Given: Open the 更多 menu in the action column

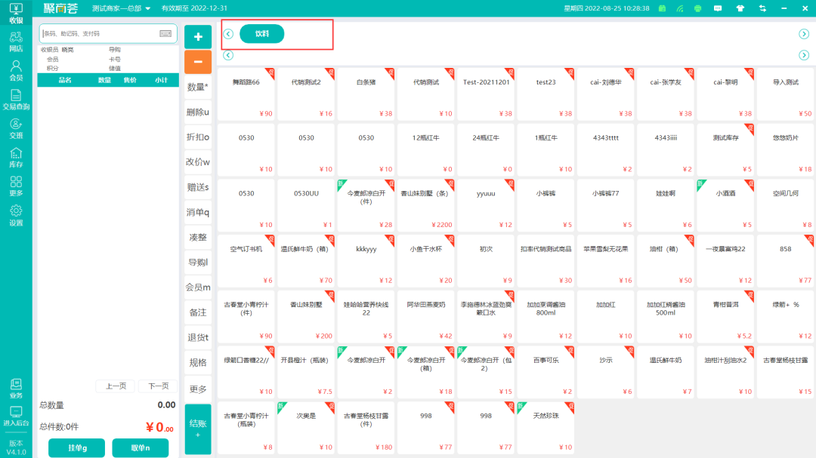Looking at the screenshot, I should pos(198,389).
